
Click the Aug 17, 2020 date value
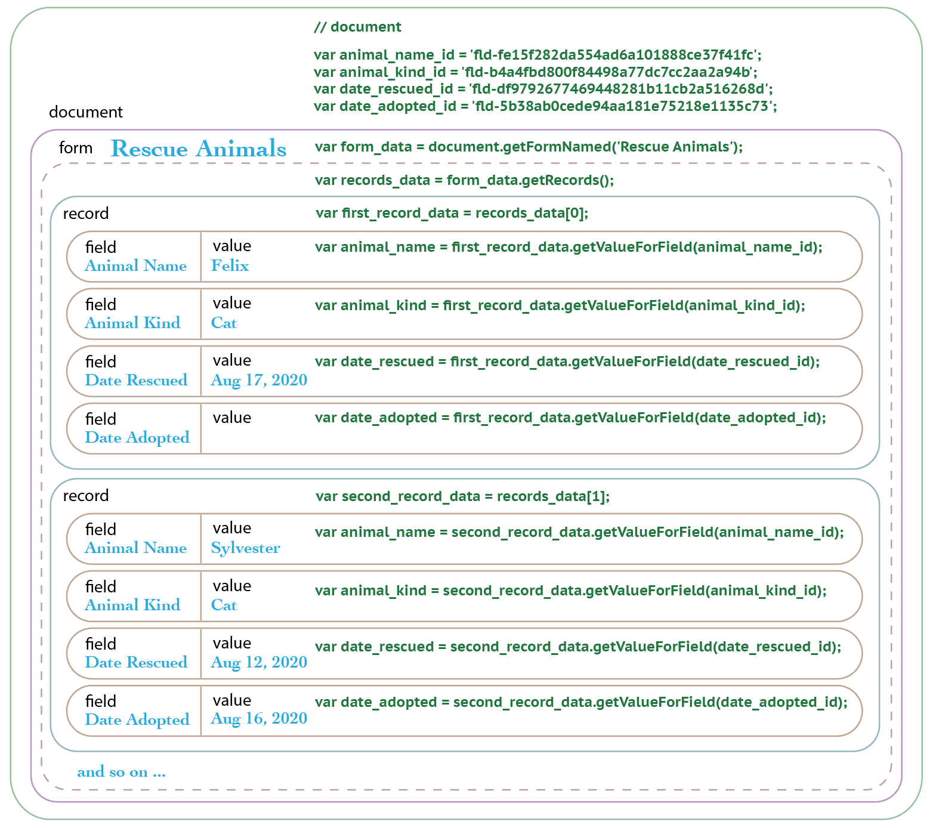[x=259, y=380]
